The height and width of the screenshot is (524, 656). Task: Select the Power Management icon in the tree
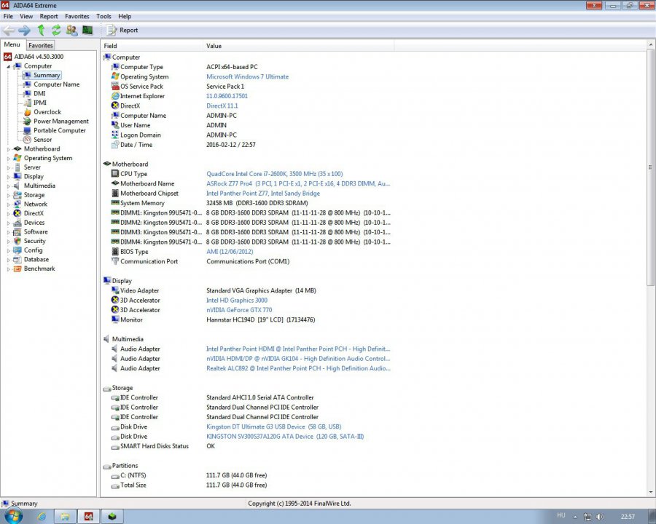tap(27, 122)
